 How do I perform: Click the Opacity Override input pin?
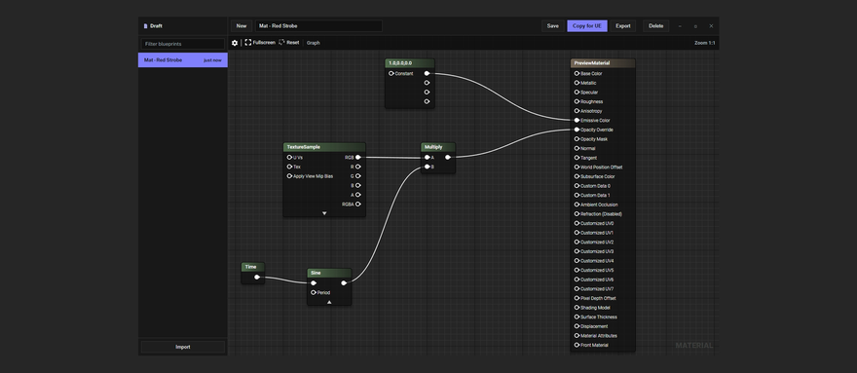(577, 130)
